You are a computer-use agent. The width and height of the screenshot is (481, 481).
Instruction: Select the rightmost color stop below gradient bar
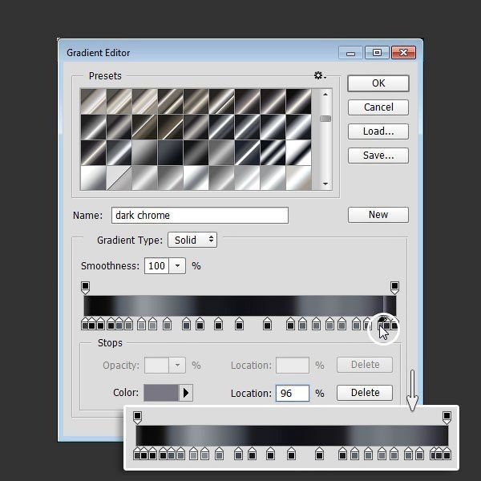coord(394,324)
